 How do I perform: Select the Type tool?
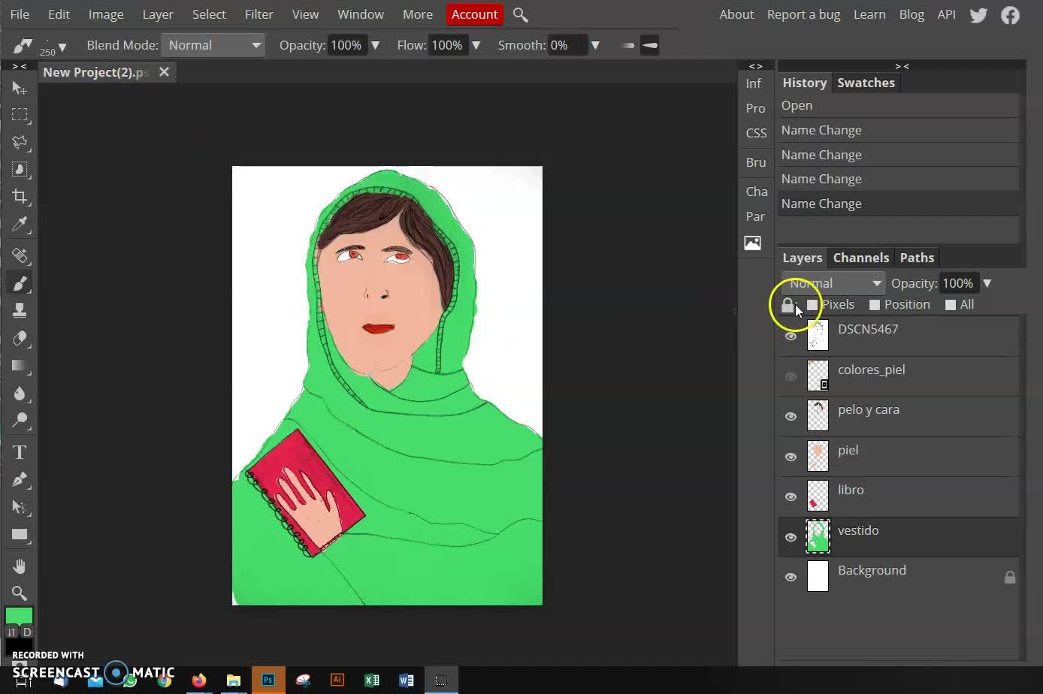(20, 452)
